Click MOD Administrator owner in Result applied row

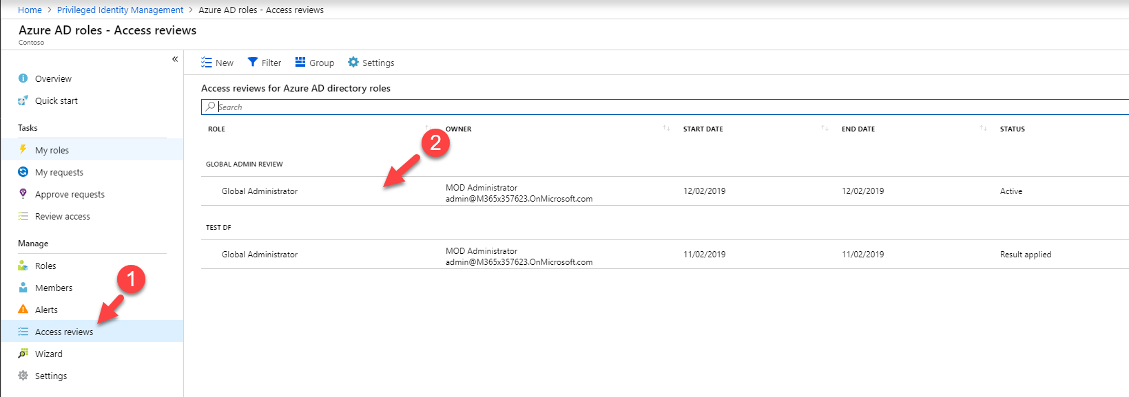(x=481, y=251)
